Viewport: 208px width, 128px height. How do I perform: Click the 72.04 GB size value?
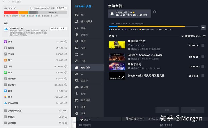click(194, 45)
